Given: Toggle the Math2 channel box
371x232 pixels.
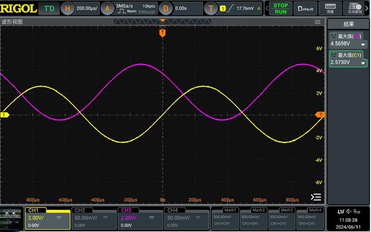Looking at the screenshot, I should coord(253,219).
